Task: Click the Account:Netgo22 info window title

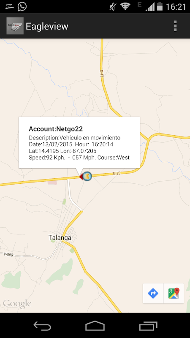Action: point(56,129)
